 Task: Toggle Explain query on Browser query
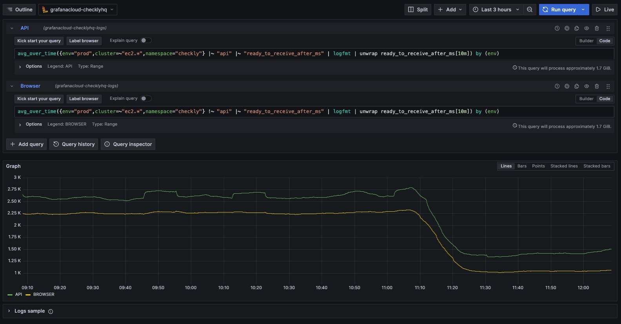point(146,99)
